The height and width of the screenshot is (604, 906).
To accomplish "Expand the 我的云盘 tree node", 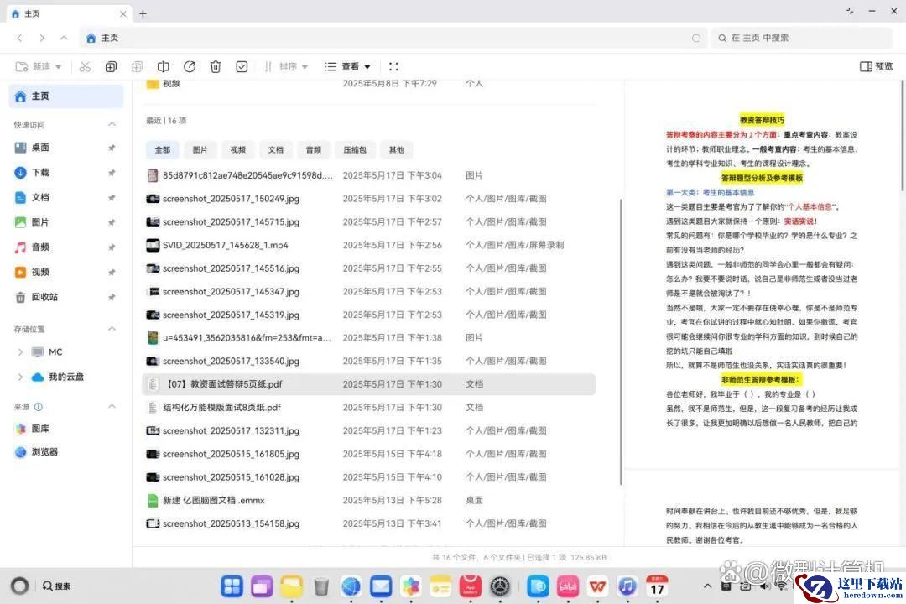I will (21, 377).
